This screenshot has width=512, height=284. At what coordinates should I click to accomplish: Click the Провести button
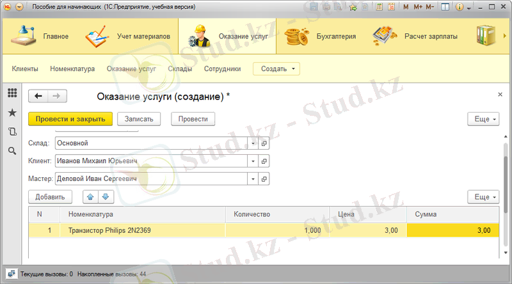click(193, 119)
